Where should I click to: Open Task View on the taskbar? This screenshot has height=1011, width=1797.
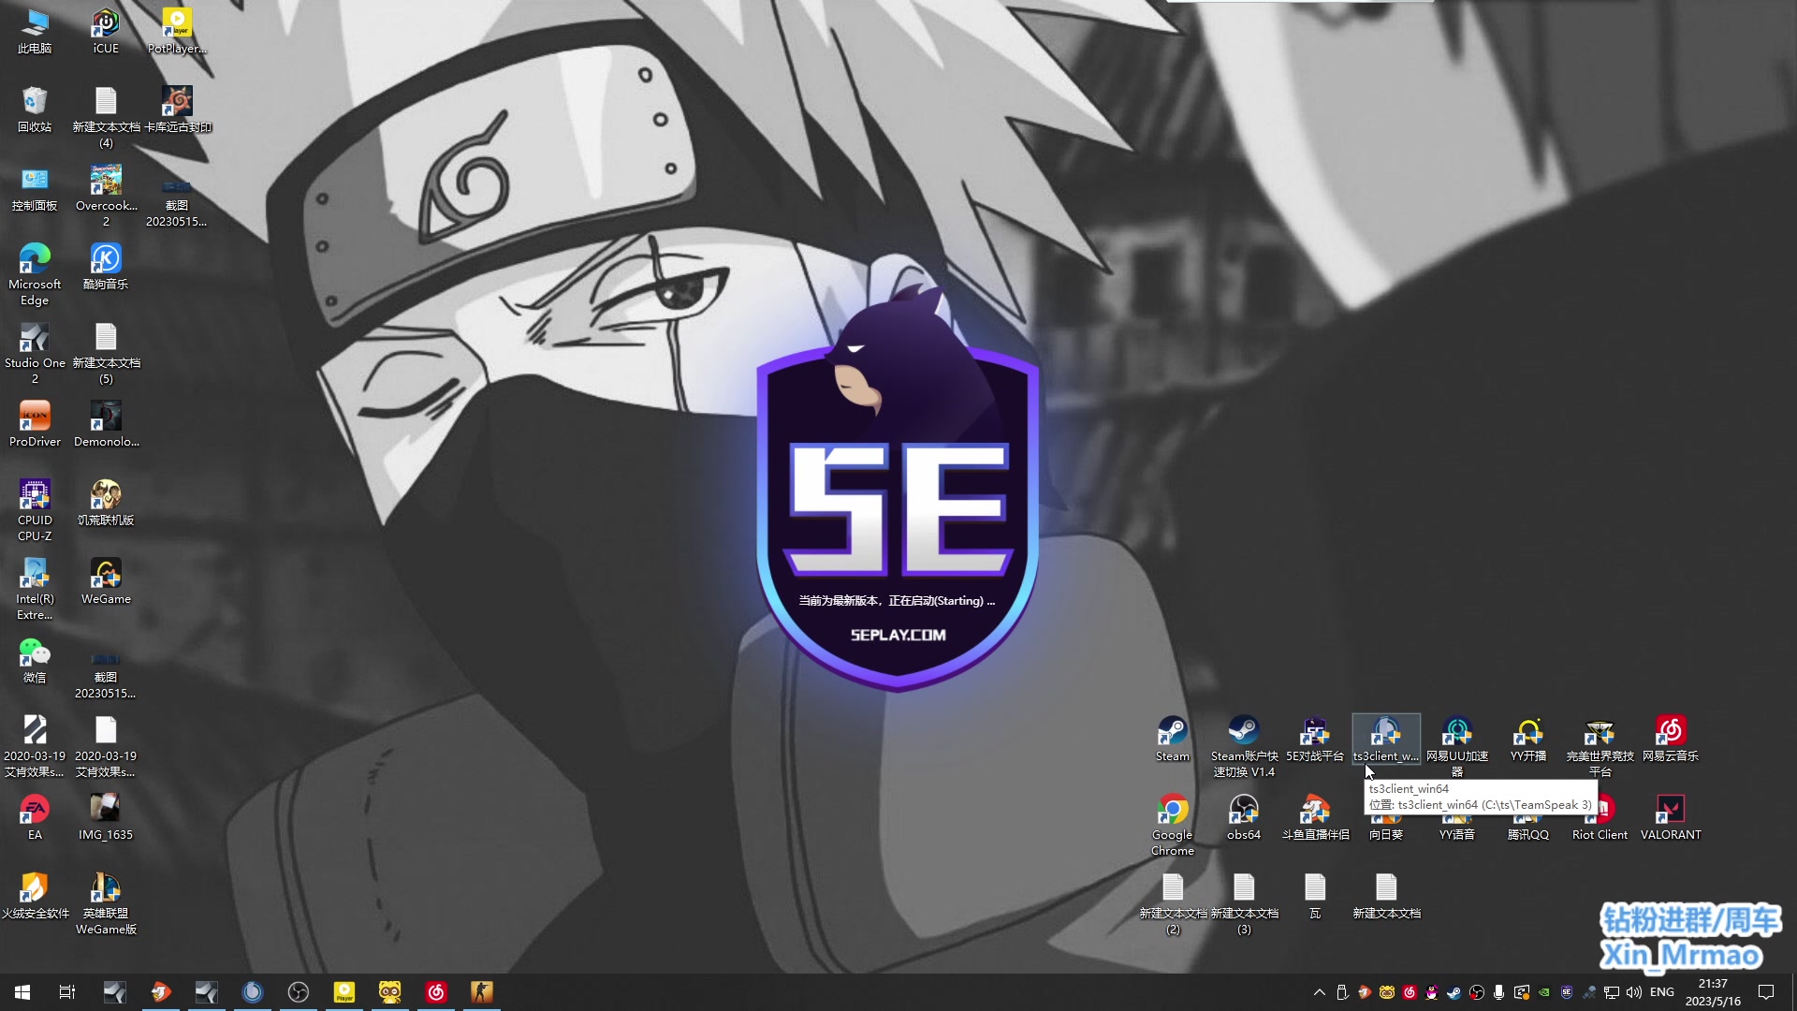click(67, 992)
